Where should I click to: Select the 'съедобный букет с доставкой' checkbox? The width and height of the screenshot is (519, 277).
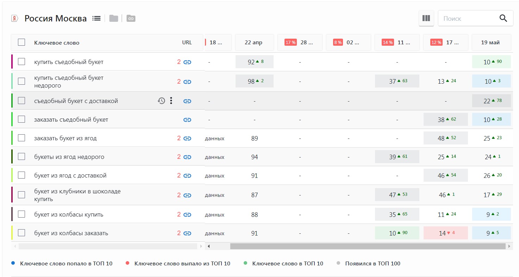pos(21,101)
